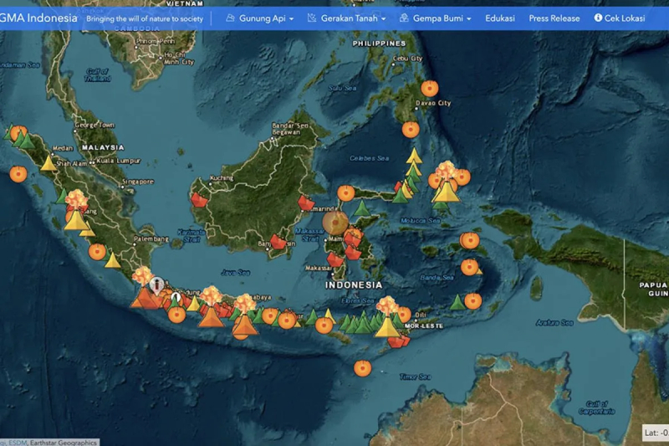
Task: Click the yellow volcano triangle in Celebes Sea
Action: coord(414,156)
